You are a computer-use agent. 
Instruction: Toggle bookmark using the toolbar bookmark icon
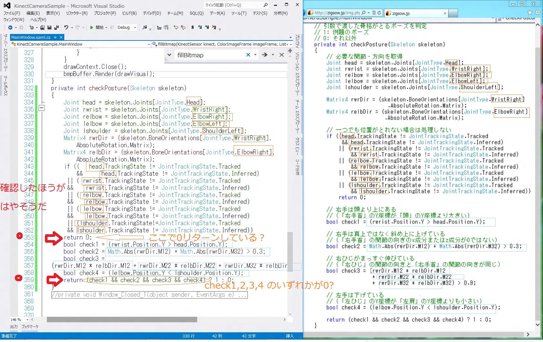(192, 28)
